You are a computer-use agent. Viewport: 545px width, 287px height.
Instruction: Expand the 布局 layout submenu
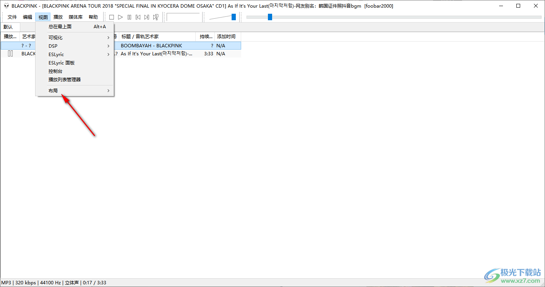[x=75, y=91]
